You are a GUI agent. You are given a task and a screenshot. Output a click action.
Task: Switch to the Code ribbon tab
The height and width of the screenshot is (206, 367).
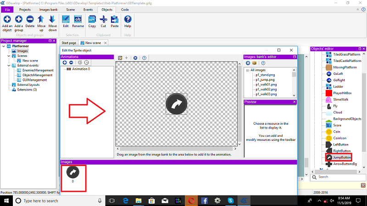click(x=125, y=10)
